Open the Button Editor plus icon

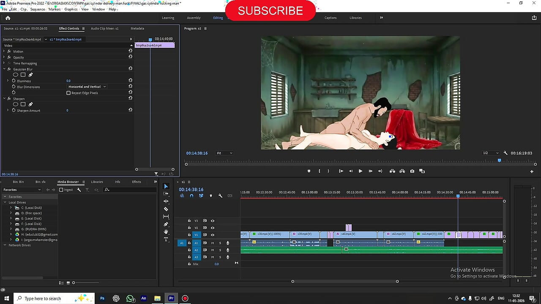click(532, 171)
